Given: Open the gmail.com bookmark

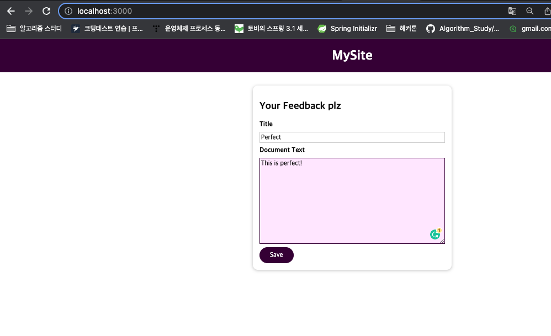Looking at the screenshot, I should pyautogui.click(x=530, y=29).
